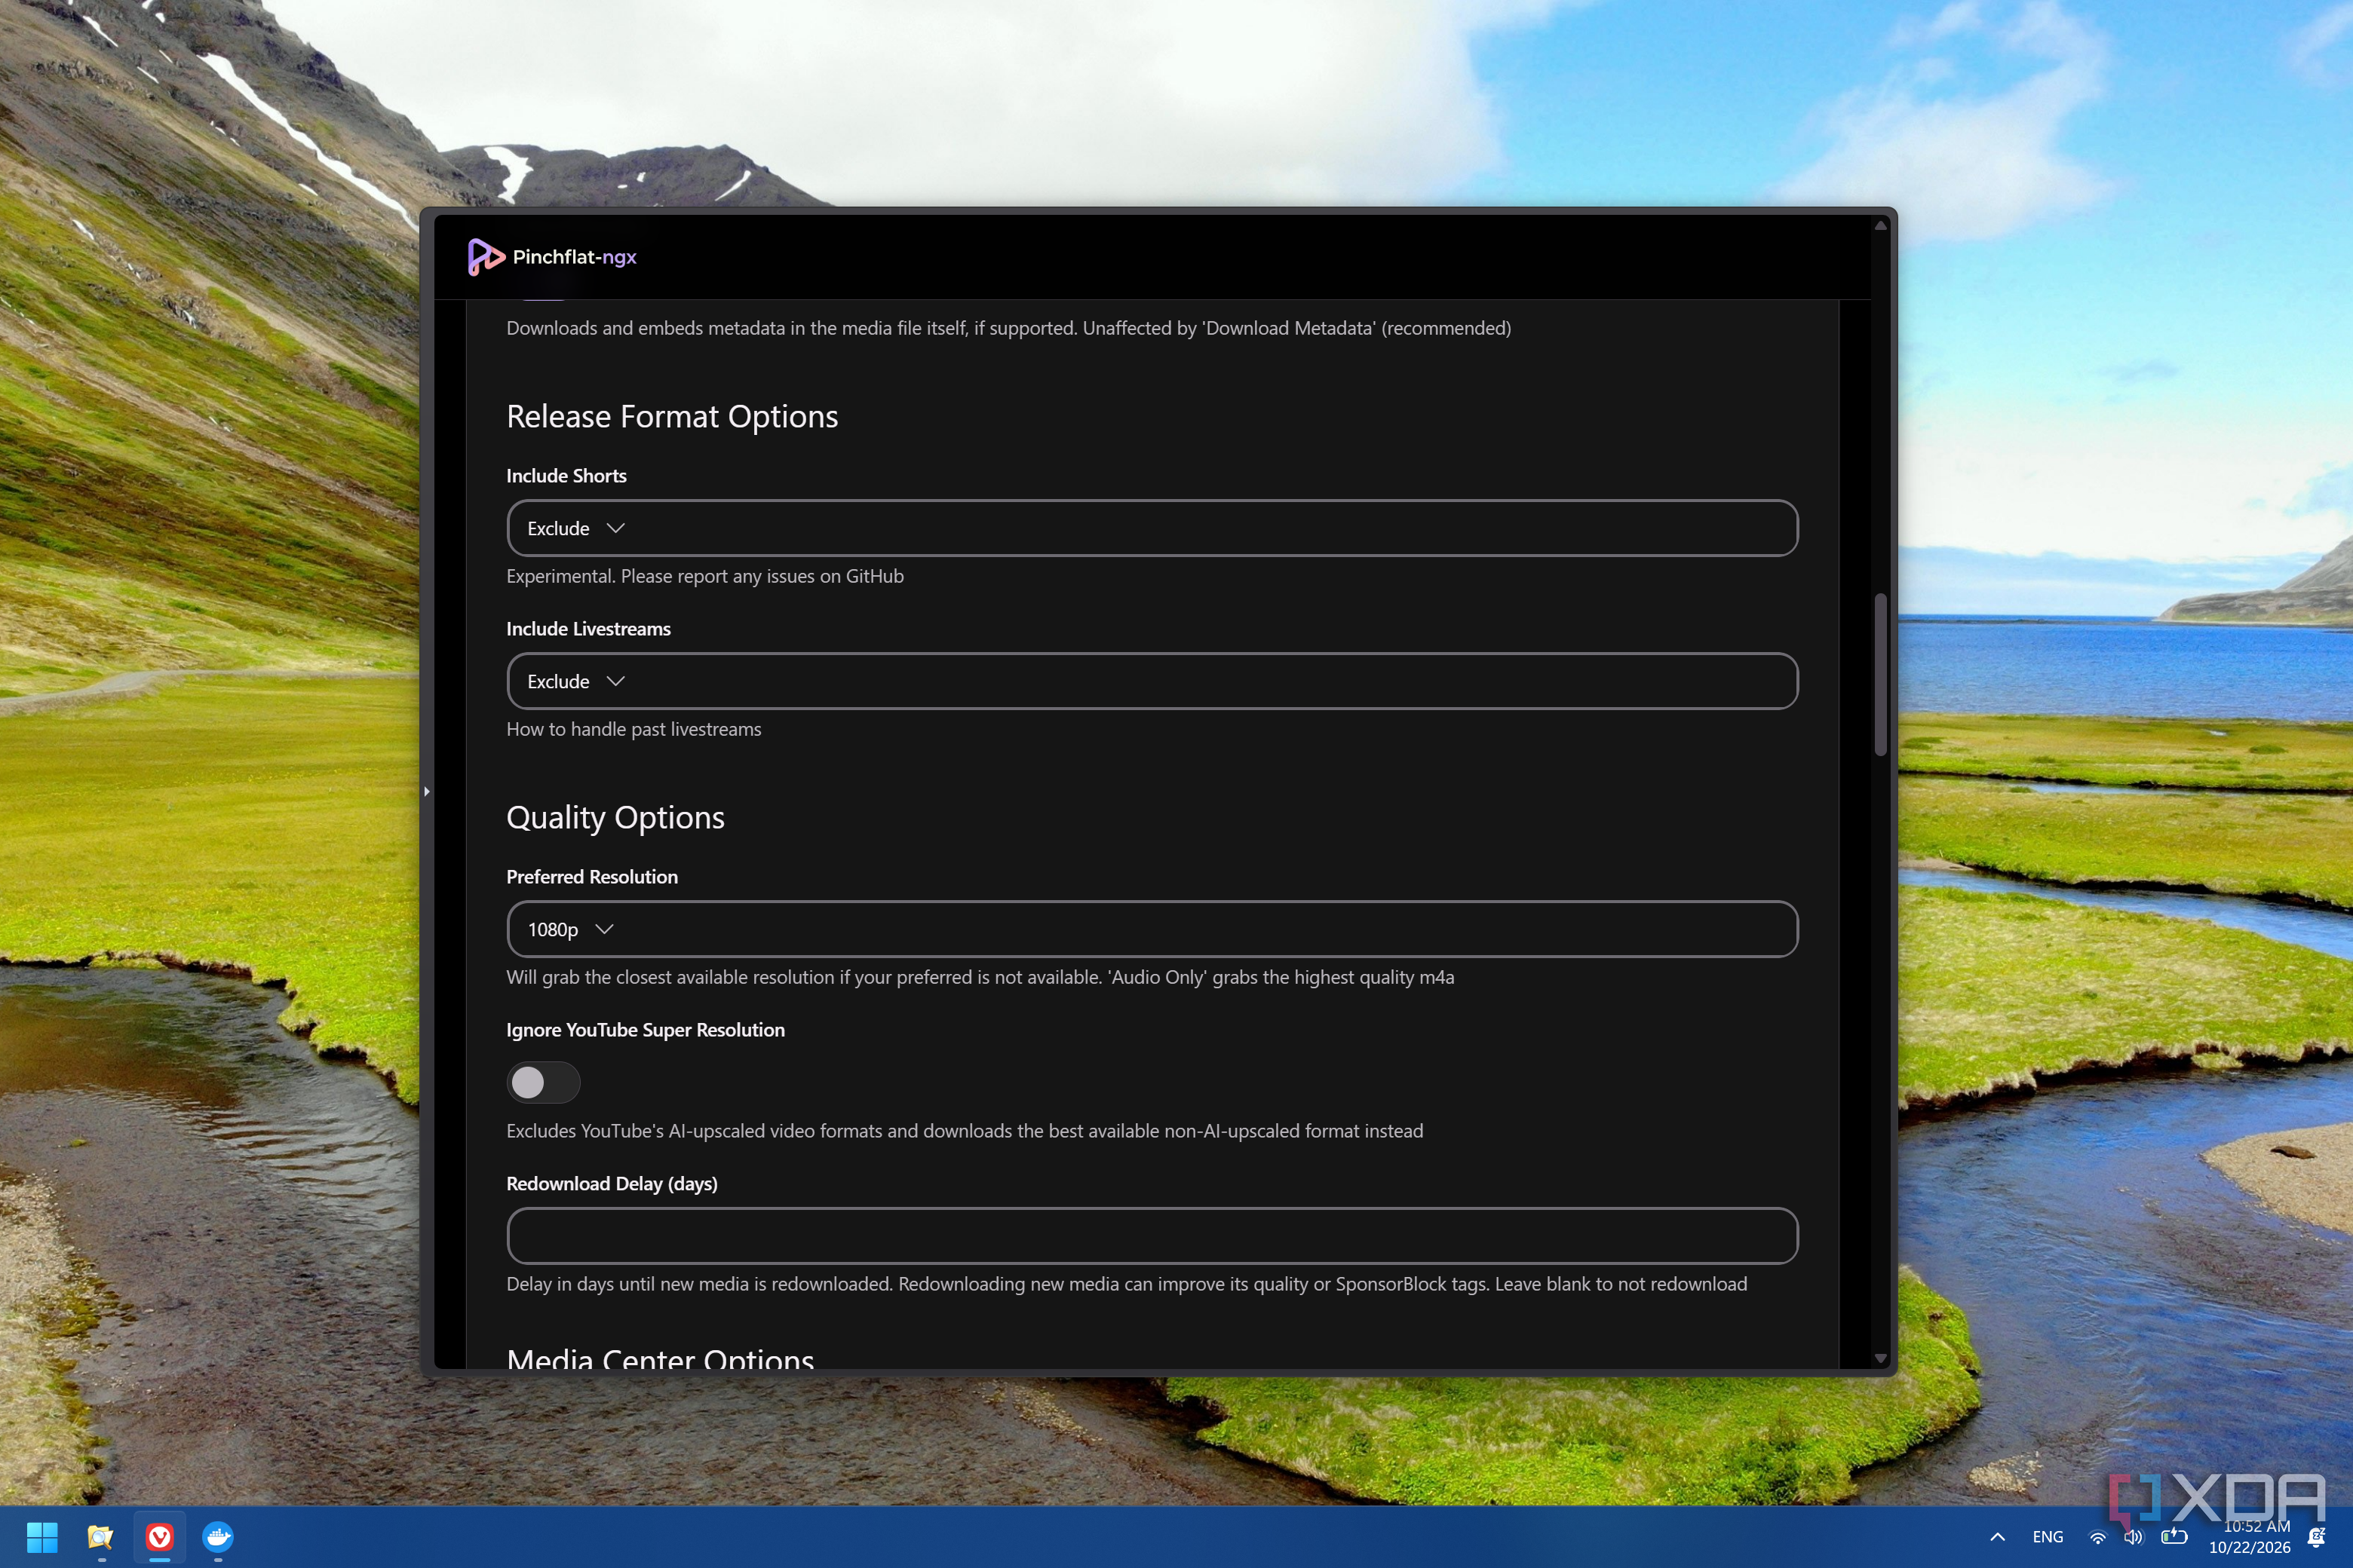Expand the sidebar with the left-edge arrow
Viewport: 2353px width, 1568px height.
click(x=427, y=792)
